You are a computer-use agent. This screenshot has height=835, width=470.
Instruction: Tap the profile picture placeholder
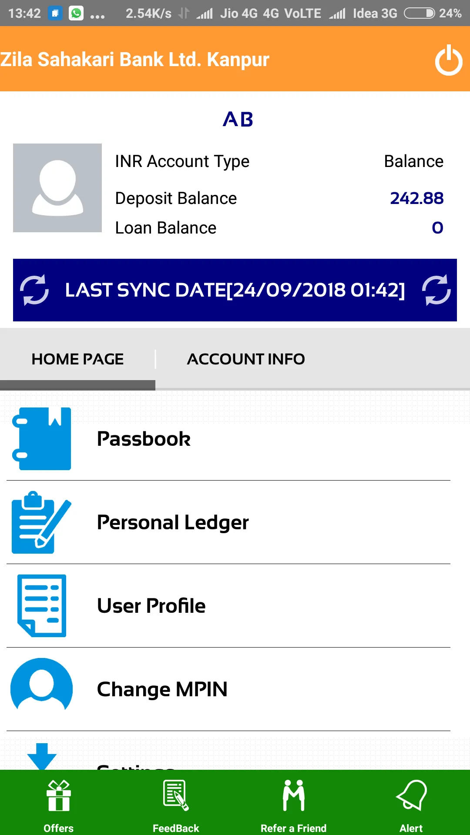tap(57, 188)
